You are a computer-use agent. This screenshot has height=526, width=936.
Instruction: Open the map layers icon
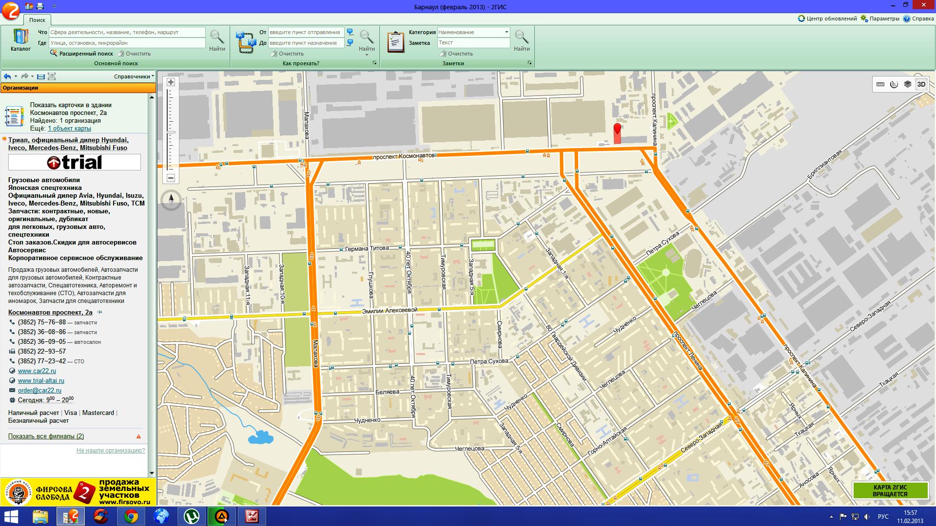(907, 84)
